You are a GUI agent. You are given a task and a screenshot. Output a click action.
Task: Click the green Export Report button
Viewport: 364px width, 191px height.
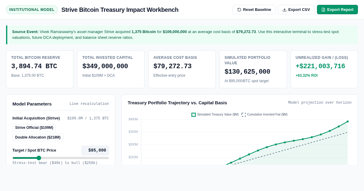pos(337,9)
